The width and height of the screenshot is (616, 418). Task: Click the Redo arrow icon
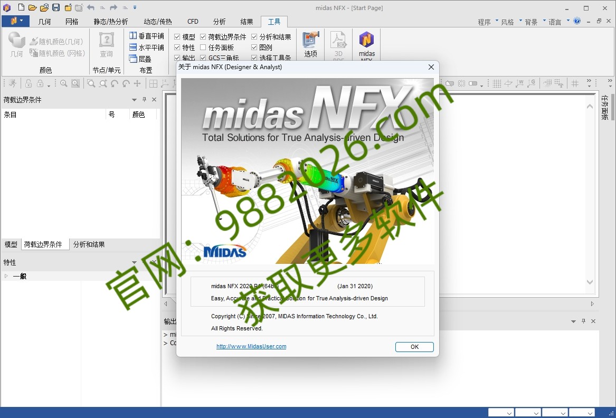click(x=113, y=7)
